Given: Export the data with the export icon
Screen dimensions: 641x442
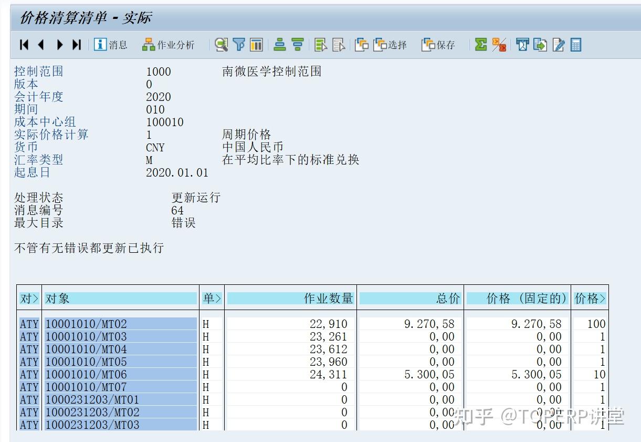Looking at the screenshot, I should coord(540,45).
